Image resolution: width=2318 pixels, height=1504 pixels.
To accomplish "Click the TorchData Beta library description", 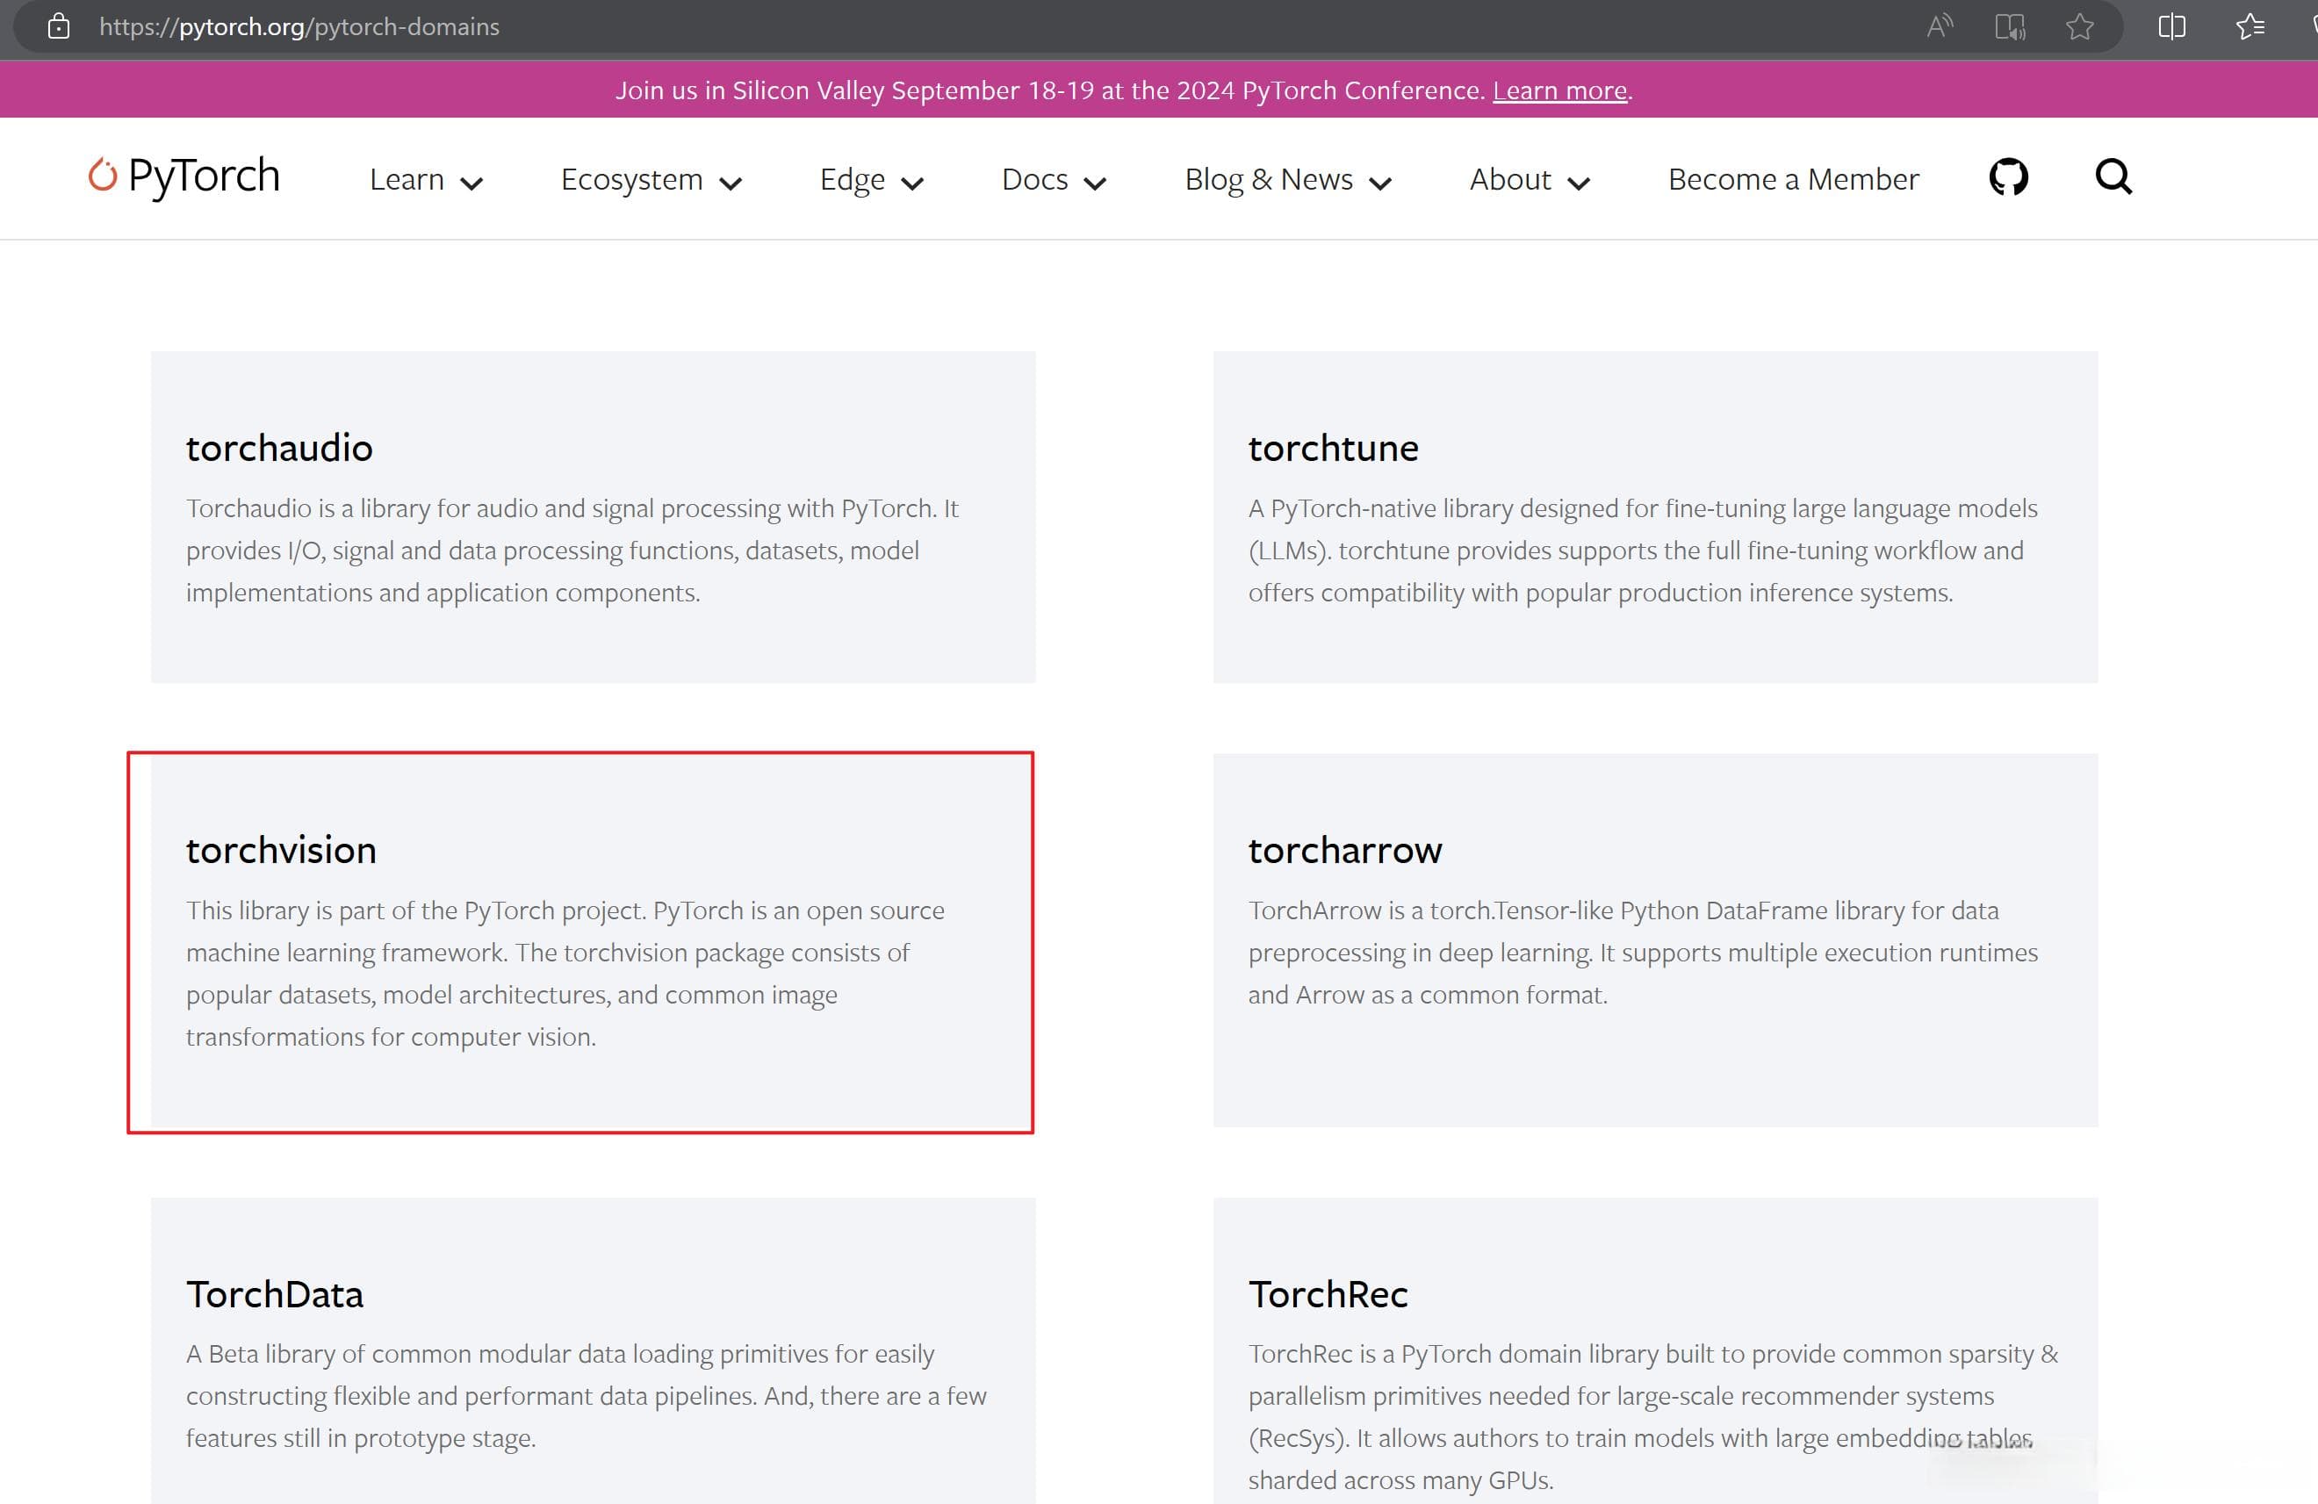I will (x=587, y=1396).
